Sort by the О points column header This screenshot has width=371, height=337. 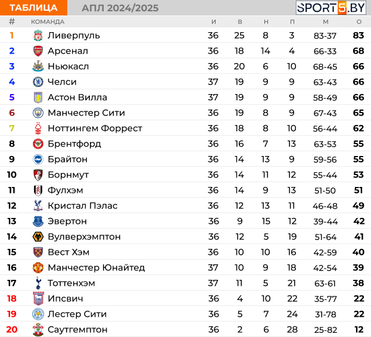(359, 22)
